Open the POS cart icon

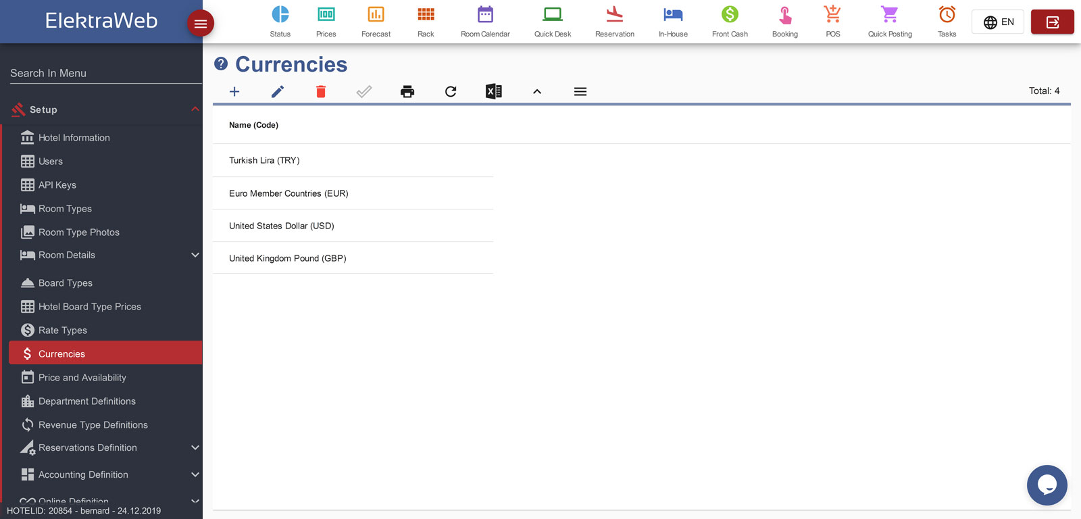click(x=832, y=15)
